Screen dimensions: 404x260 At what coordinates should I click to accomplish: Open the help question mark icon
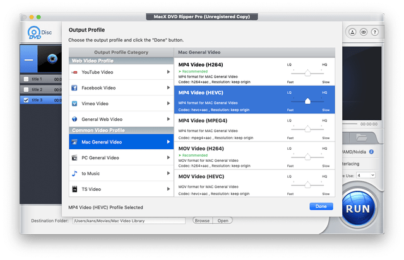(371, 152)
